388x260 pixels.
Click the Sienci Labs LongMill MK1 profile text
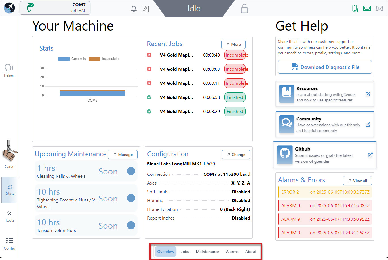(x=174, y=164)
